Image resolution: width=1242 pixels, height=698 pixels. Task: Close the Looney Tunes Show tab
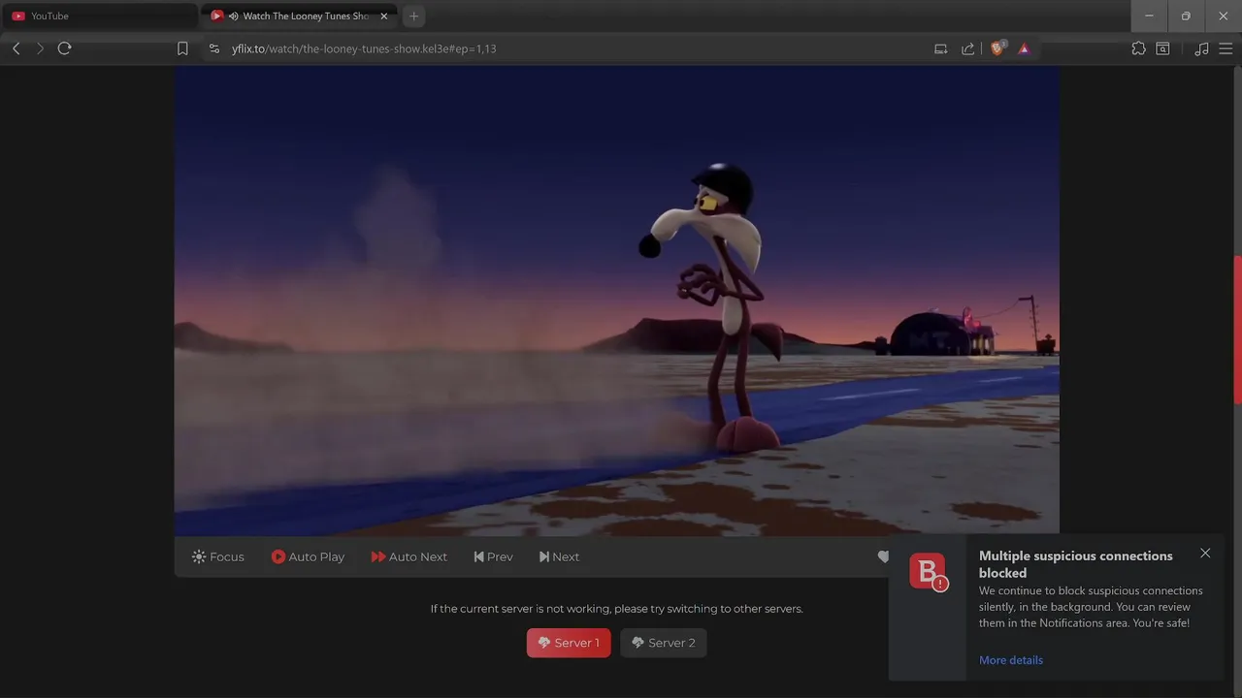click(x=384, y=16)
